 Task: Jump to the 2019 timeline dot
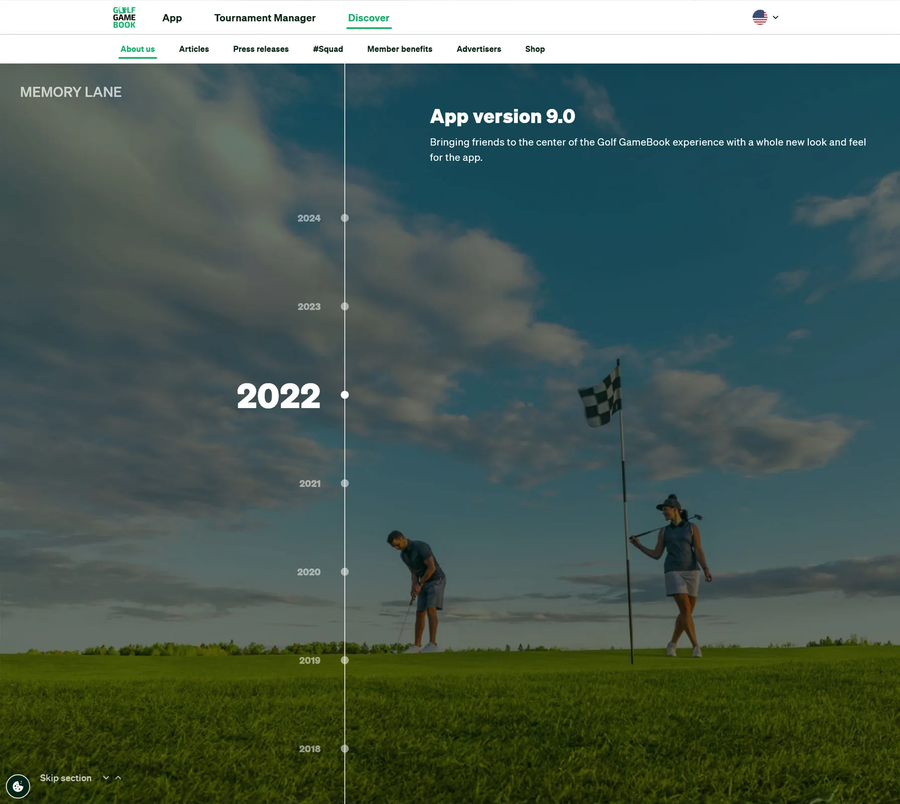click(x=345, y=660)
